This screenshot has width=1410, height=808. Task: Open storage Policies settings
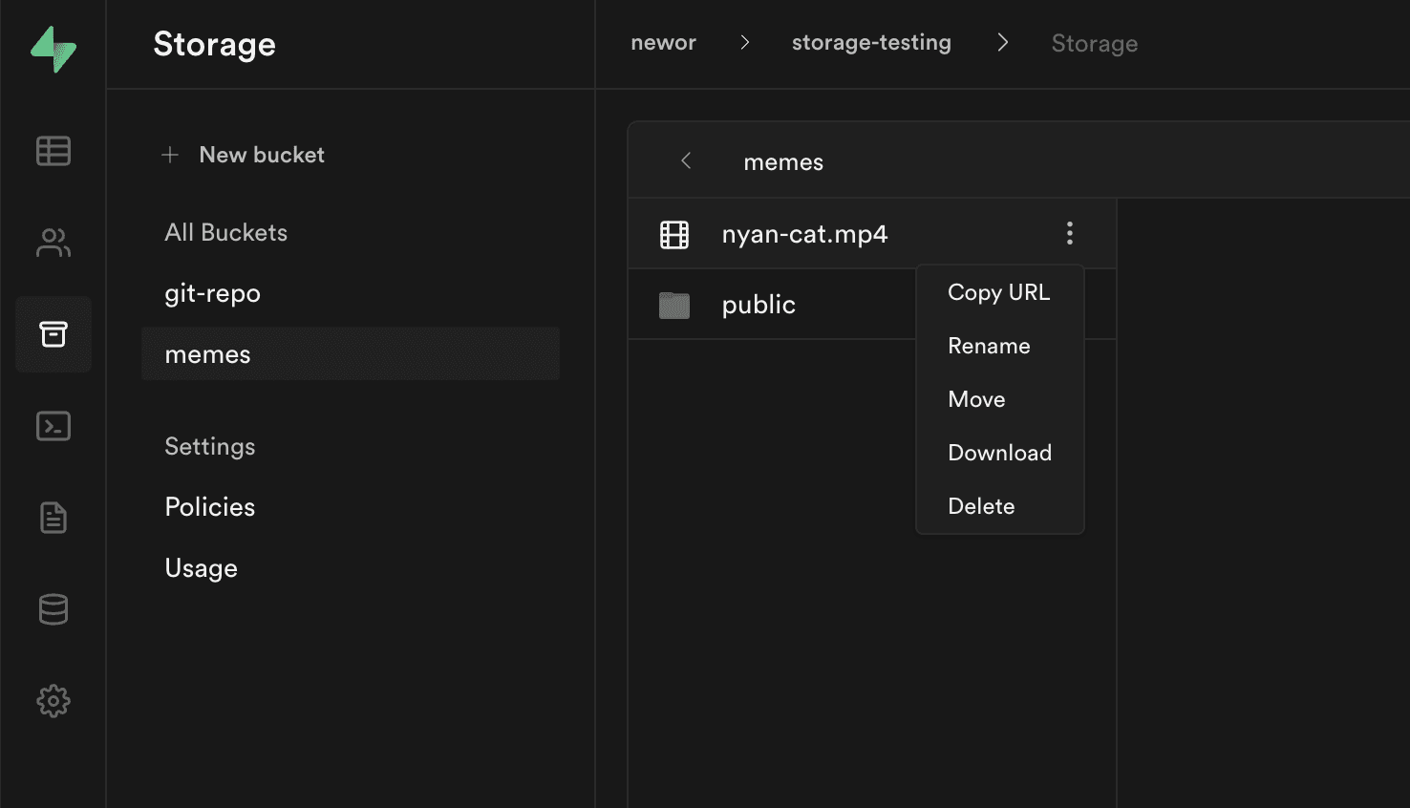tap(210, 507)
